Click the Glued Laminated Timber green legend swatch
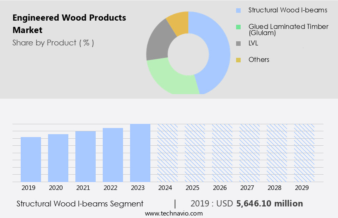This screenshot has height=218, width=338. click(x=238, y=27)
